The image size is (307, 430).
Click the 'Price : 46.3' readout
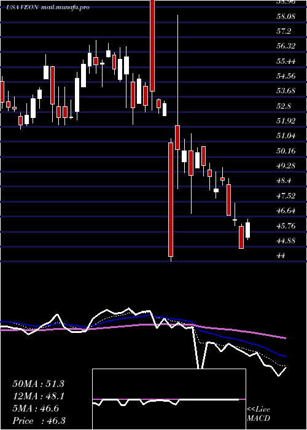(39, 421)
